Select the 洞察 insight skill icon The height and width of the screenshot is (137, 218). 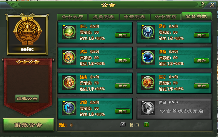click(69, 108)
